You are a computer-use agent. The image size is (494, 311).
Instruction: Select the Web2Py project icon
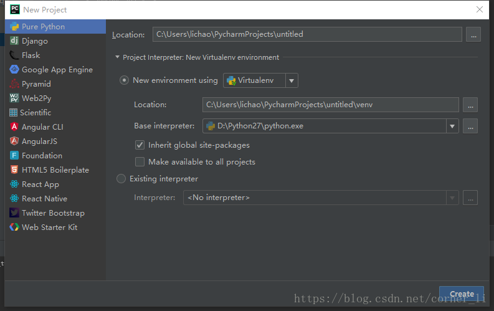[14, 98]
